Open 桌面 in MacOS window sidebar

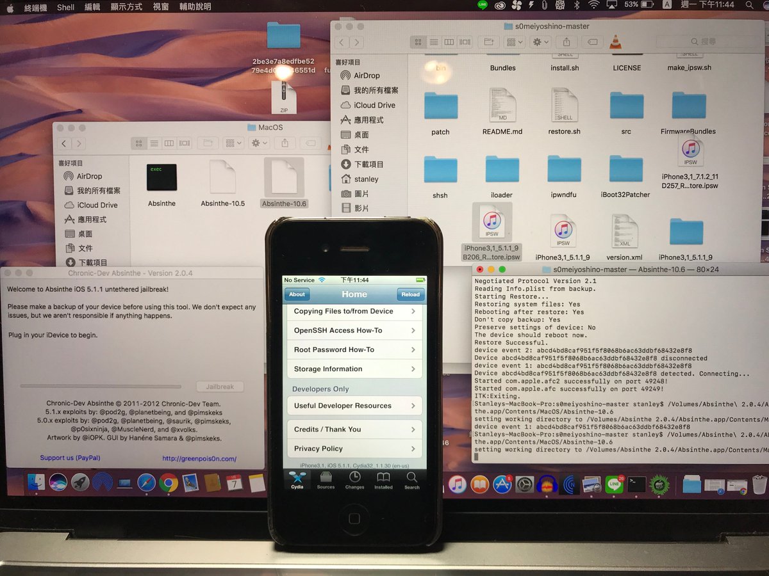[x=85, y=234]
